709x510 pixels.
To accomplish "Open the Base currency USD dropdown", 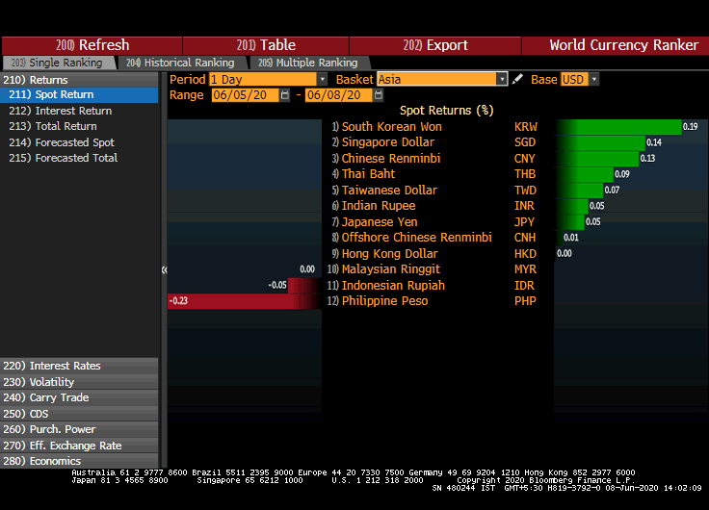I will 580,80.
